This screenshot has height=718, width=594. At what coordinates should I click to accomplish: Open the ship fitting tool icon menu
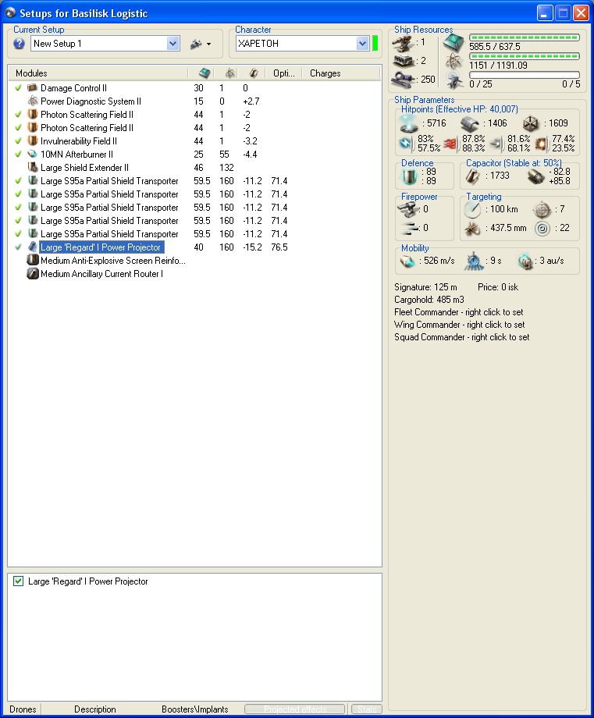tap(201, 44)
